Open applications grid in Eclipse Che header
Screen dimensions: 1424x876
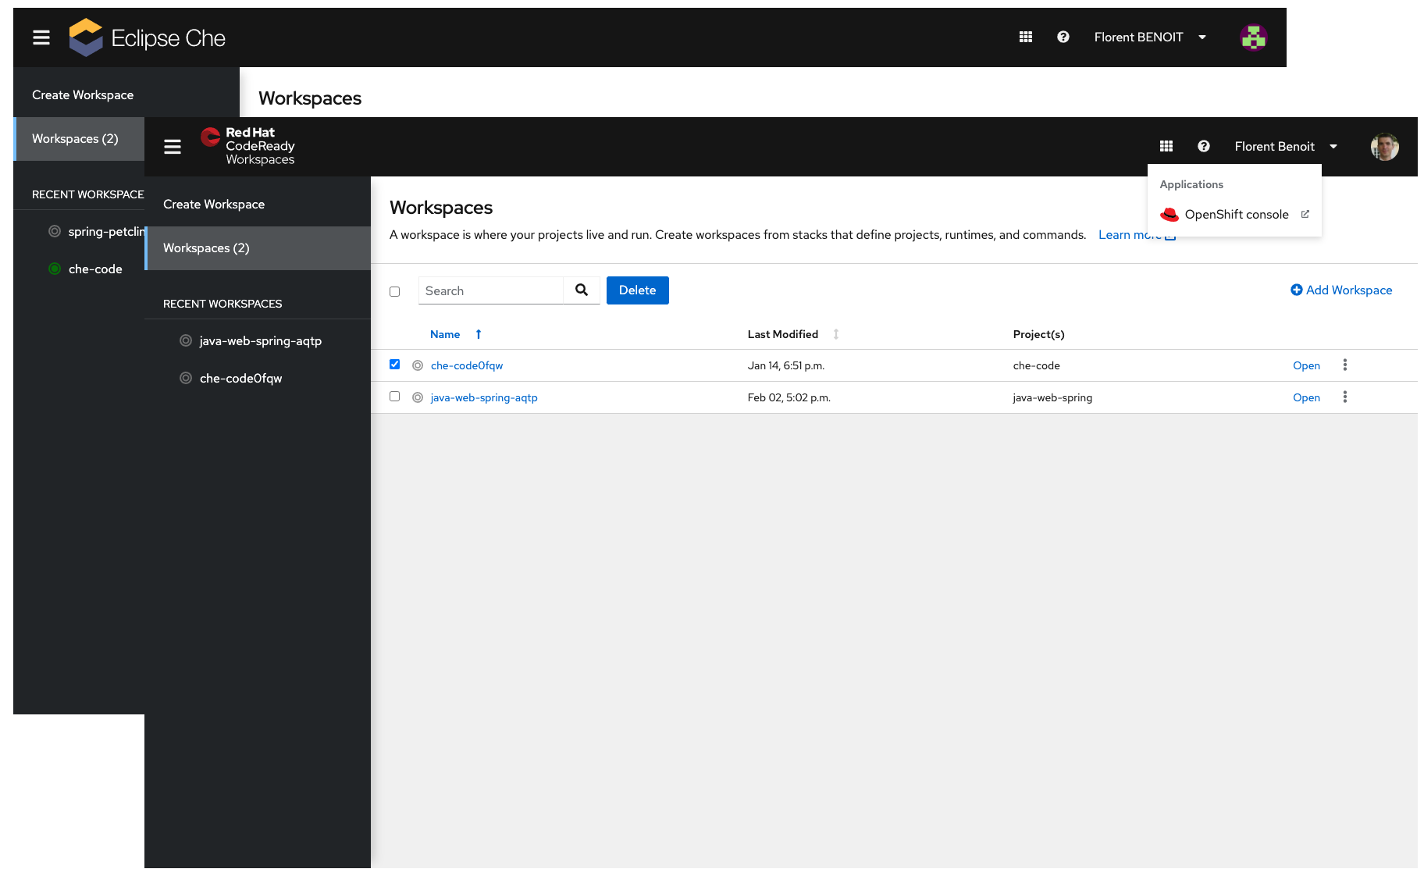pyautogui.click(x=1026, y=37)
